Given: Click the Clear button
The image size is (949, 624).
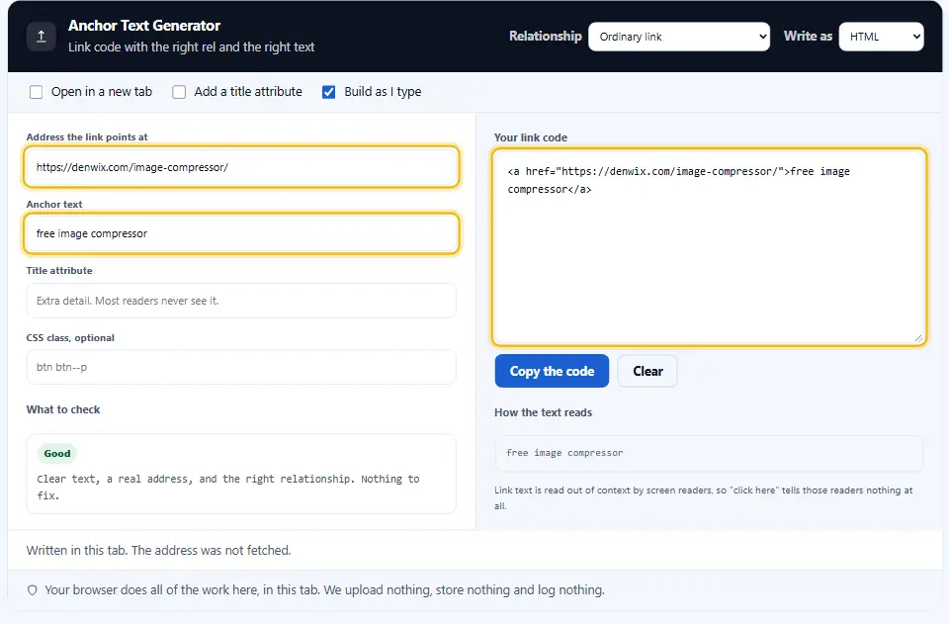Looking at the screenshot, I should [x=647, y=371].
